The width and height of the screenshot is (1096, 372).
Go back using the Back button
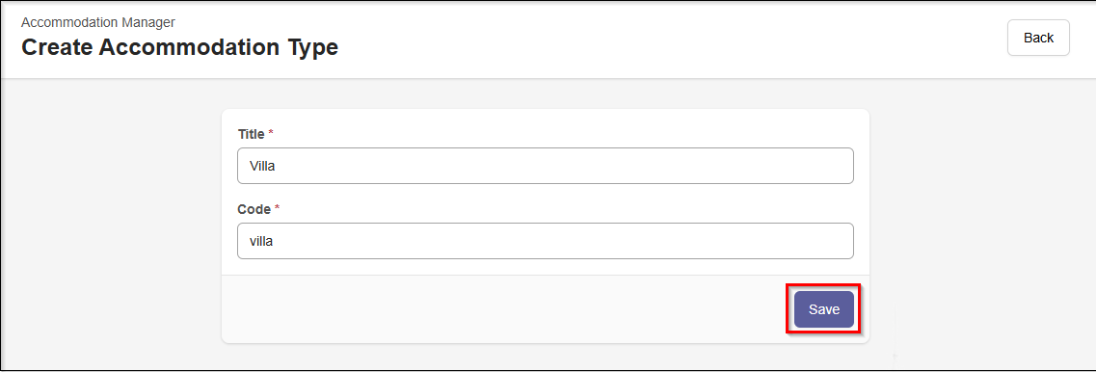(x=1038, y=38)
